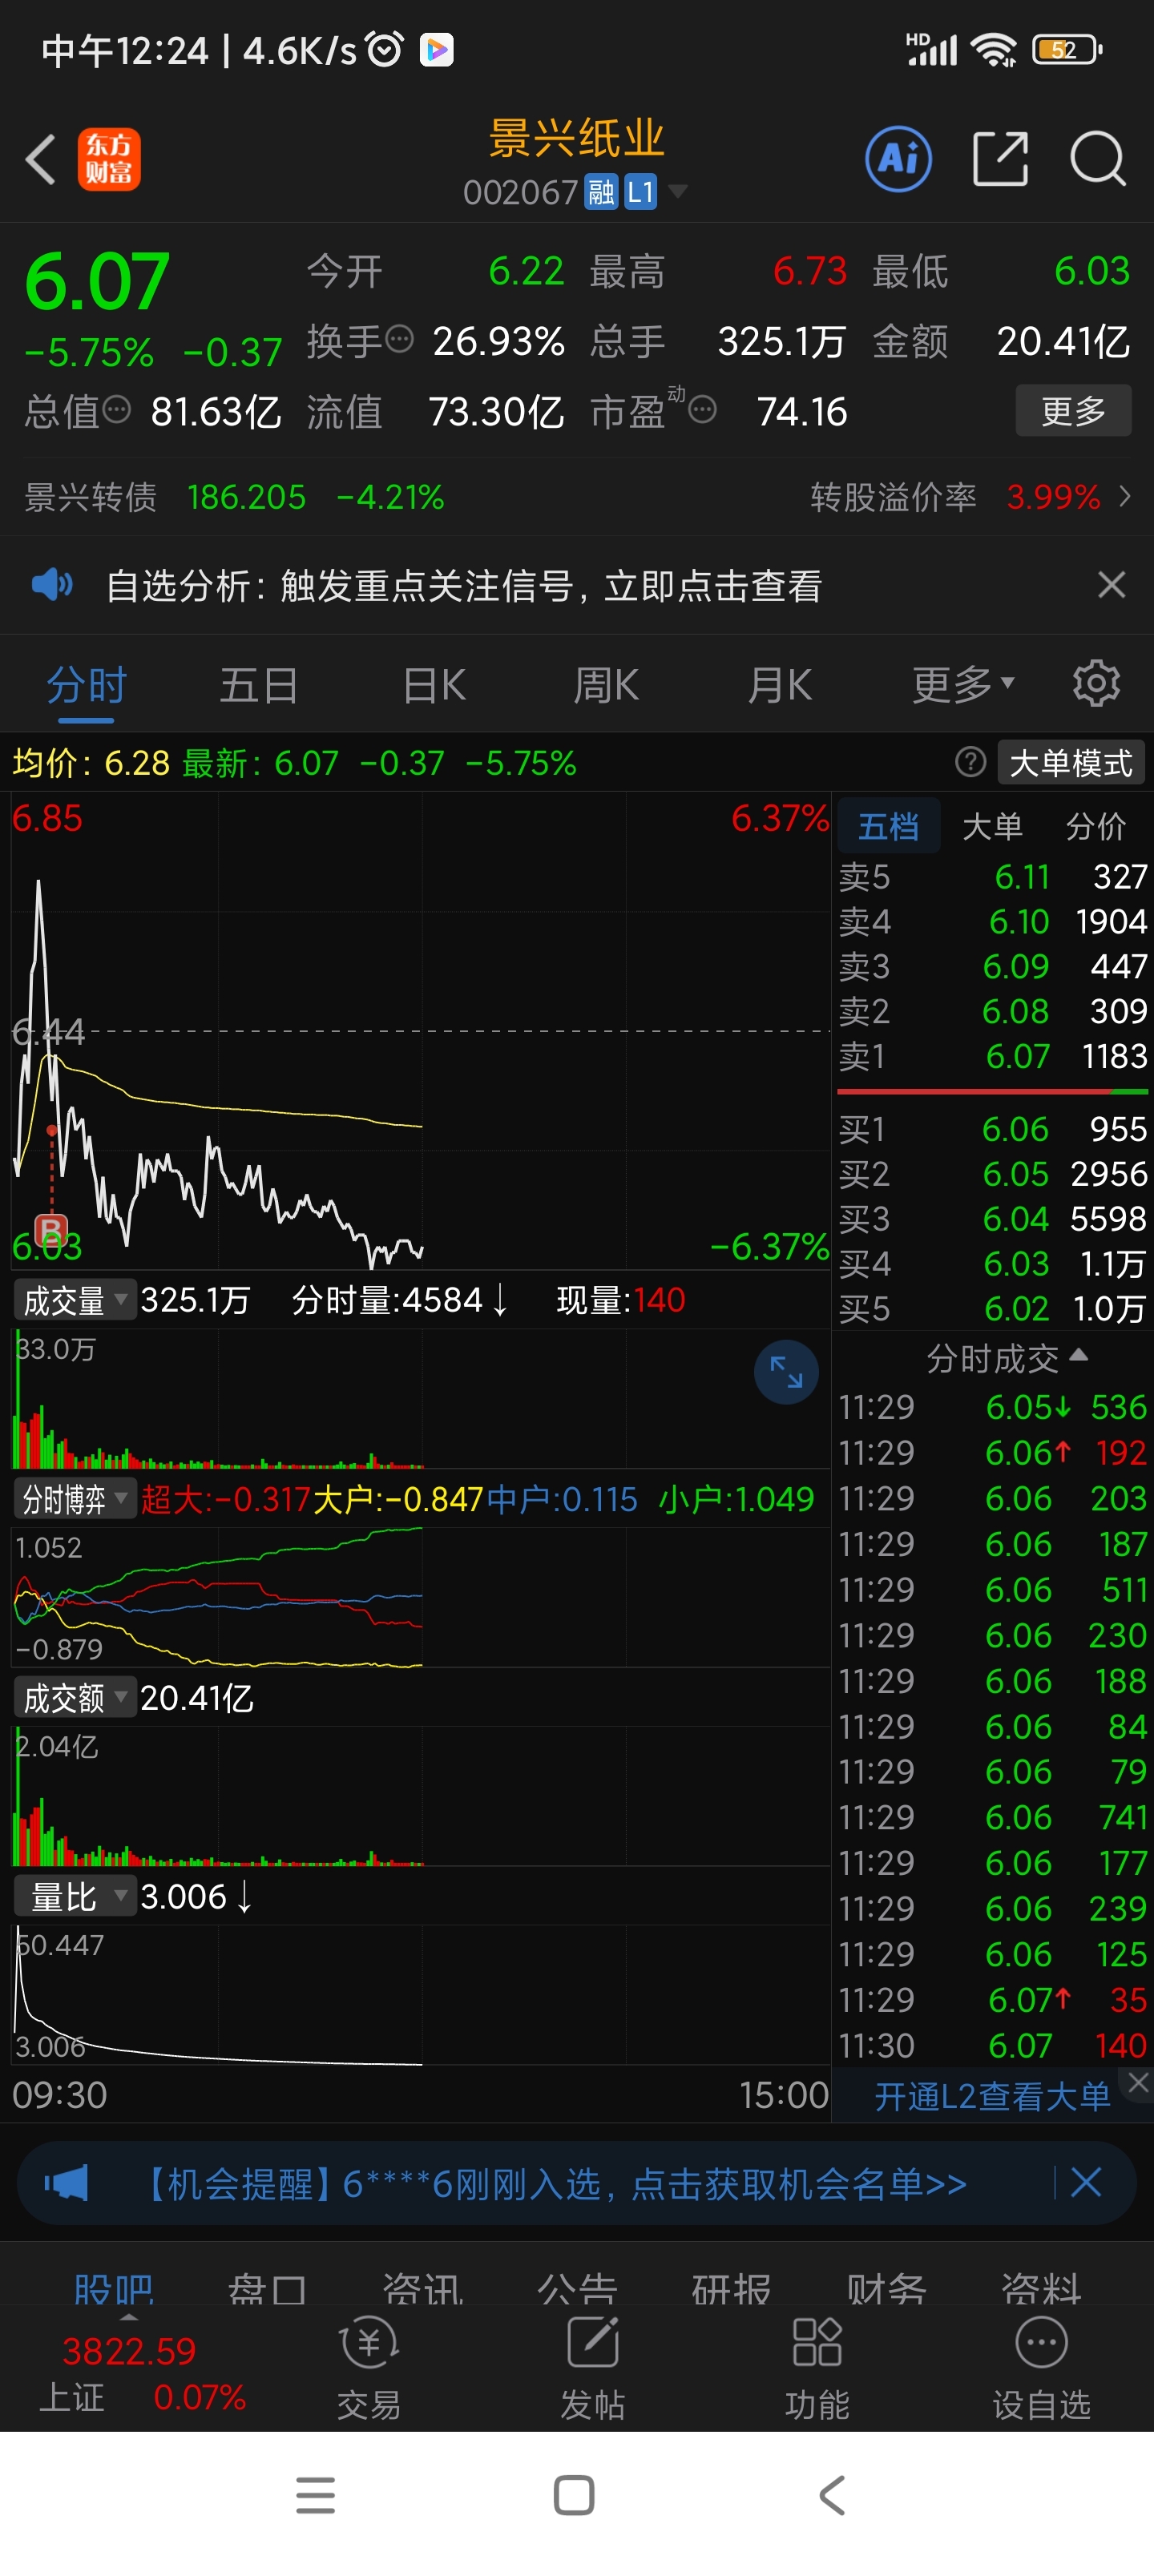
Task: Open the 成交额 indicator dropdown
Action: click(x=75, y=1697)
